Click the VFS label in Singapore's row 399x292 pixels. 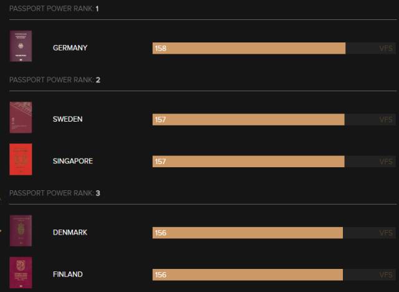click(386, 162)
